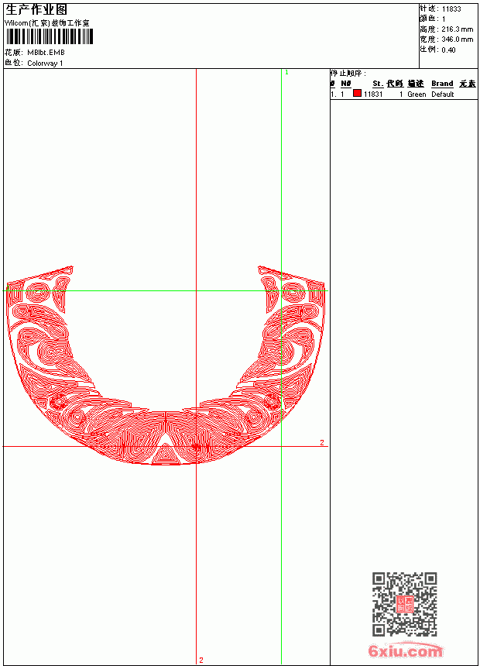Select the 'Default' brand cell
Viewport: 480px width, 666px height.
pyautogui.click(x=443, y=94)
